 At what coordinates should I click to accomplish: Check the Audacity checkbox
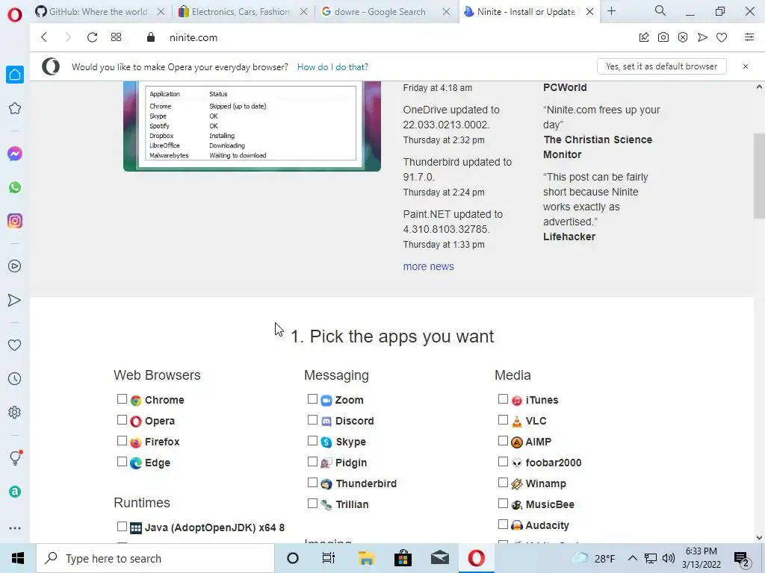click(x=503, y=525)
